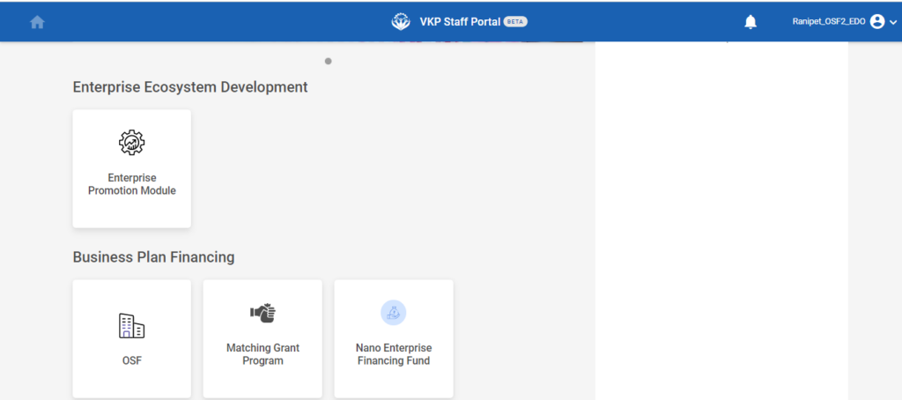Select the carousel dot indicator
The image size is (902, 400).
[x=328, y=62]
